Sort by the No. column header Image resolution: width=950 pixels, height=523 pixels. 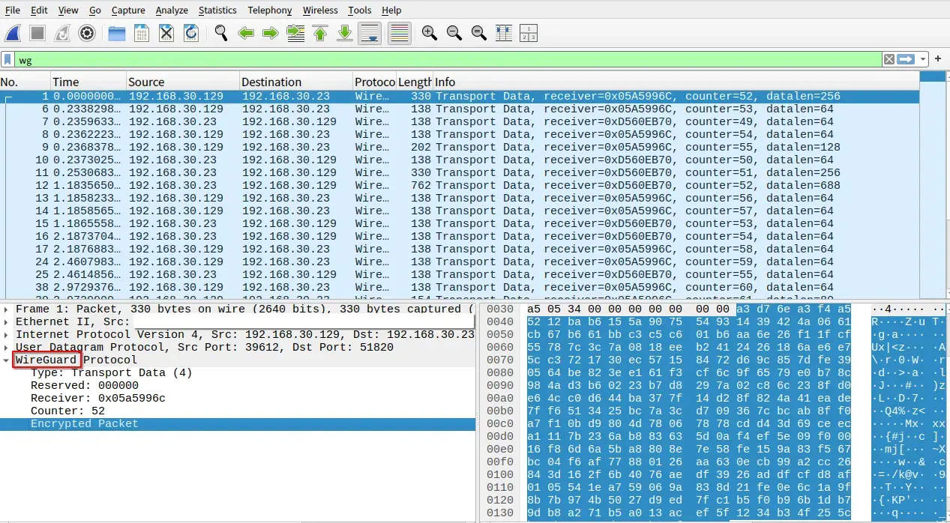[25, 82]
